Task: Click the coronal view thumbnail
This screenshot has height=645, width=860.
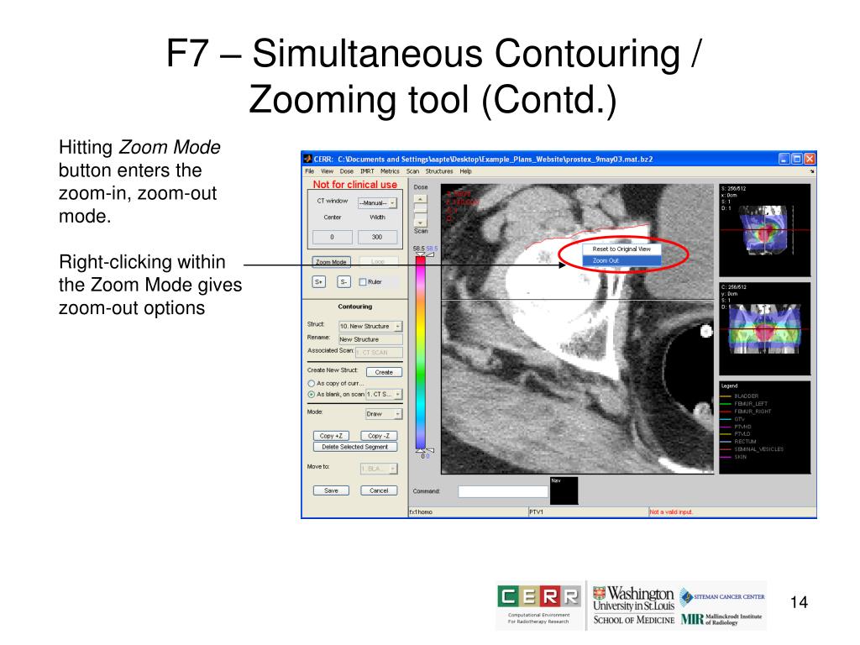Action: coord(764,328)
